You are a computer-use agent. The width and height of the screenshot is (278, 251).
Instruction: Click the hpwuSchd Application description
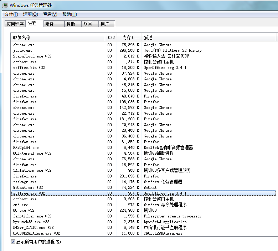tap(165, 222)
